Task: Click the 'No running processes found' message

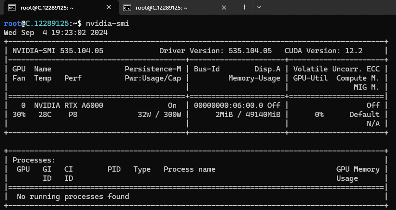Action: pyautogui.click(x=73, y=197)
